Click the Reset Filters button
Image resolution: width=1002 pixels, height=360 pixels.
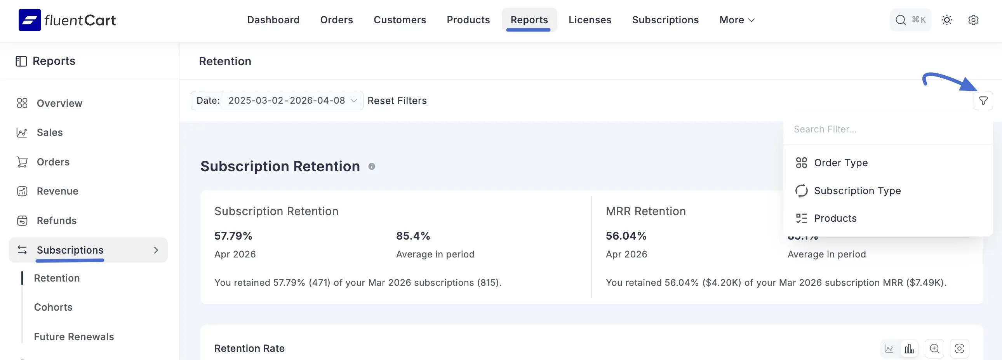pos(397,101)
